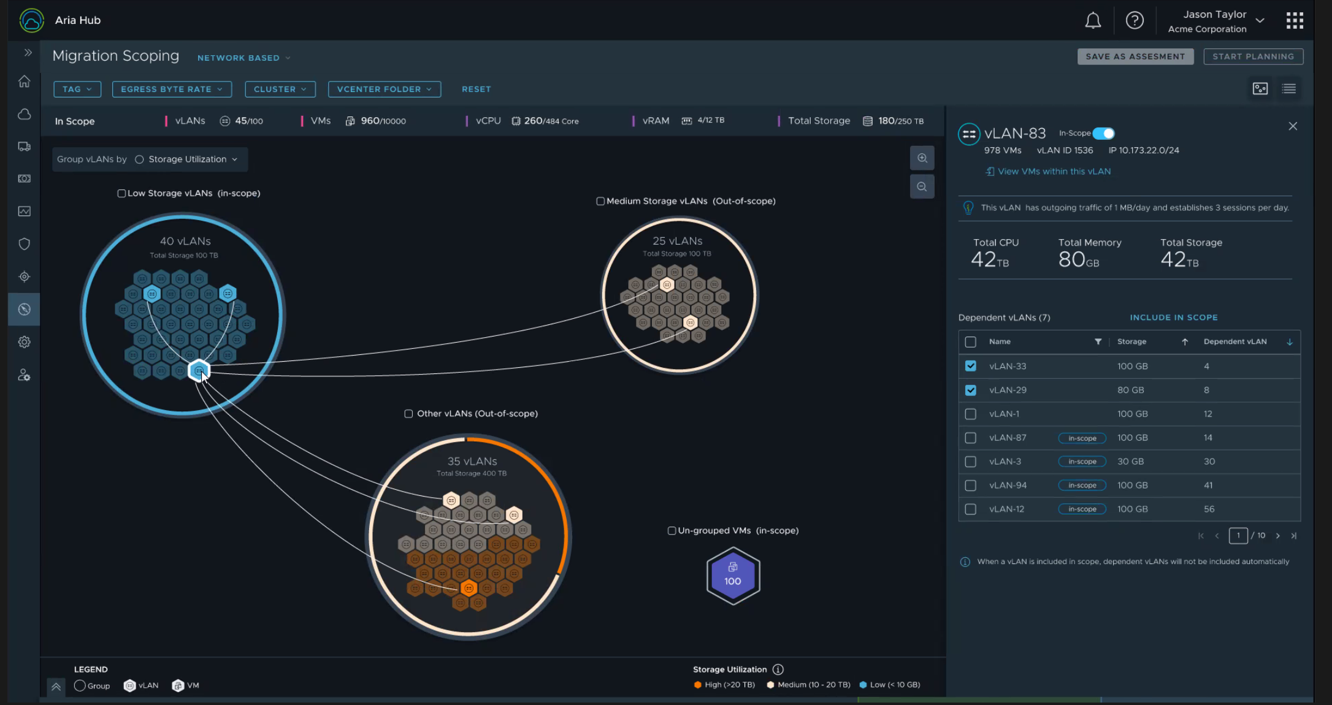Switch to the graph view icon
The image size is (1332, 705).
(x=1260, y=89)
